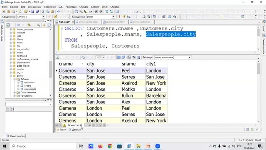Image resolution: width=266 pixels, height=150 pixels.
Task: Select the salespeople table in tree
Action: 30,89
